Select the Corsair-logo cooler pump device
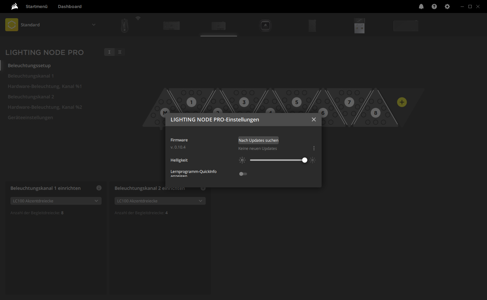 [265, 25]
